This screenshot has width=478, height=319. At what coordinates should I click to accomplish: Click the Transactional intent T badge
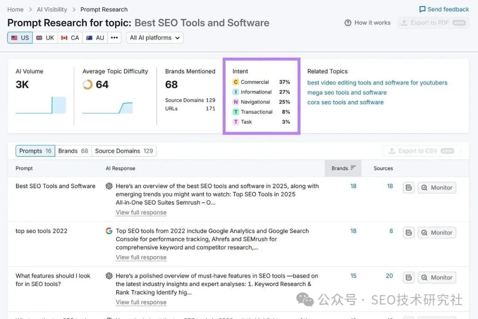[235, 112]
